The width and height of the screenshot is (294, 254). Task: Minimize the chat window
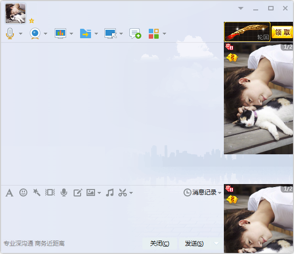click(x=256, y=9)
